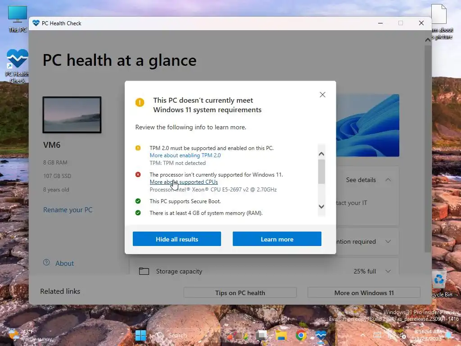This screenshot has width=461, height=346.
Task: Click the VM6 PC thumbnail image
Action: [72, 115]
